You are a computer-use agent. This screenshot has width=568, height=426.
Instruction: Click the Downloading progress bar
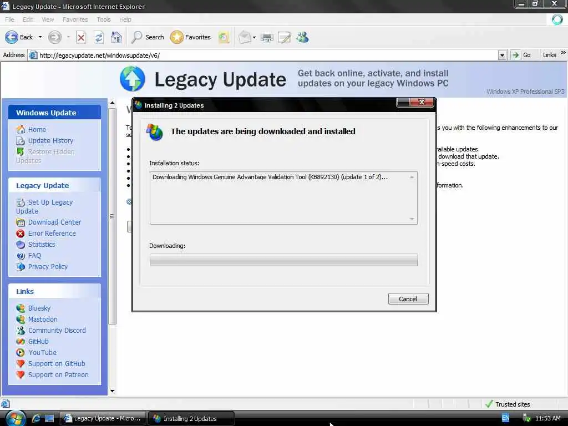283,260
